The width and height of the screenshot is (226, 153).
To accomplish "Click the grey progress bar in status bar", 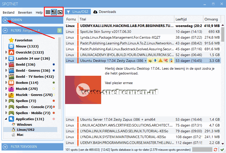I will (x=202, y=149).
